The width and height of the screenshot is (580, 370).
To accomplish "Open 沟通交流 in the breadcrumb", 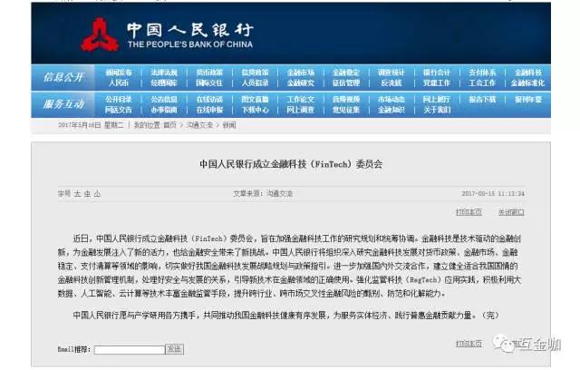I will 199,125.
